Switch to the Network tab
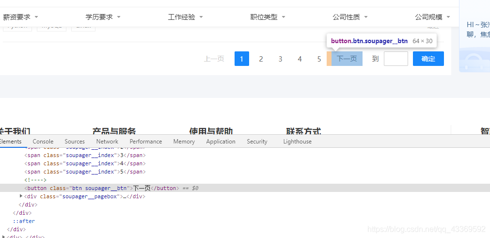Viewport: 490px width, 238px height. point(107,142)
